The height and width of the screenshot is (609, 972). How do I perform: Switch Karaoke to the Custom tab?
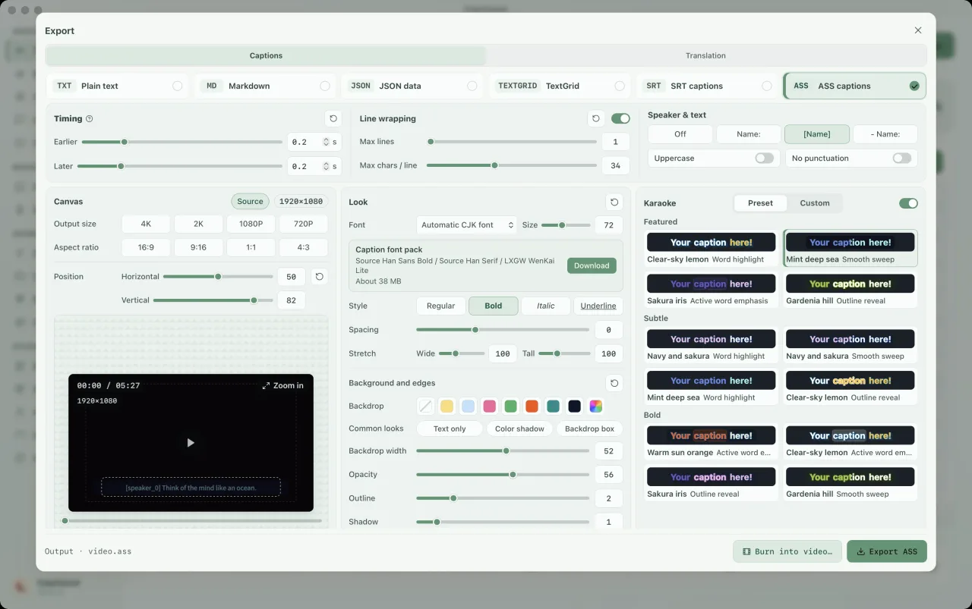point(815,203)
